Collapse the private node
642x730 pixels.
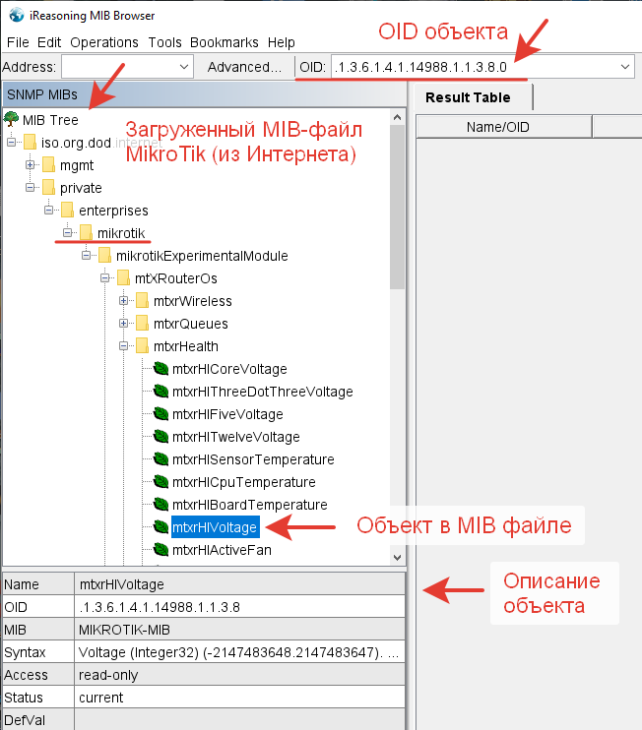click(x=30, y=188)
